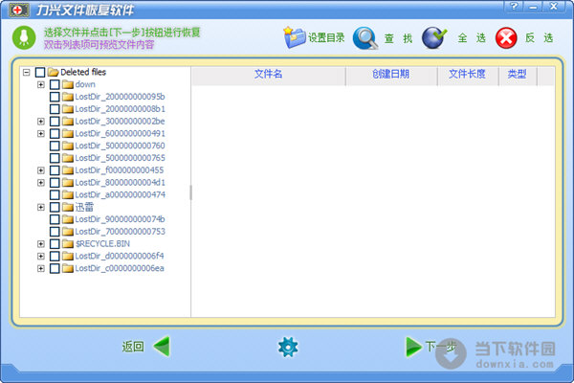Tick checkbox for LostDir_200000000008b1
The image size is (574, 383).
pos(55,109)
